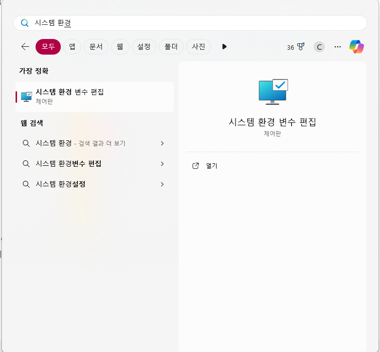The height and width of the screenshot is (352, 380).
Task: Select the '모두' filter tab
Action: pos(48,47)
